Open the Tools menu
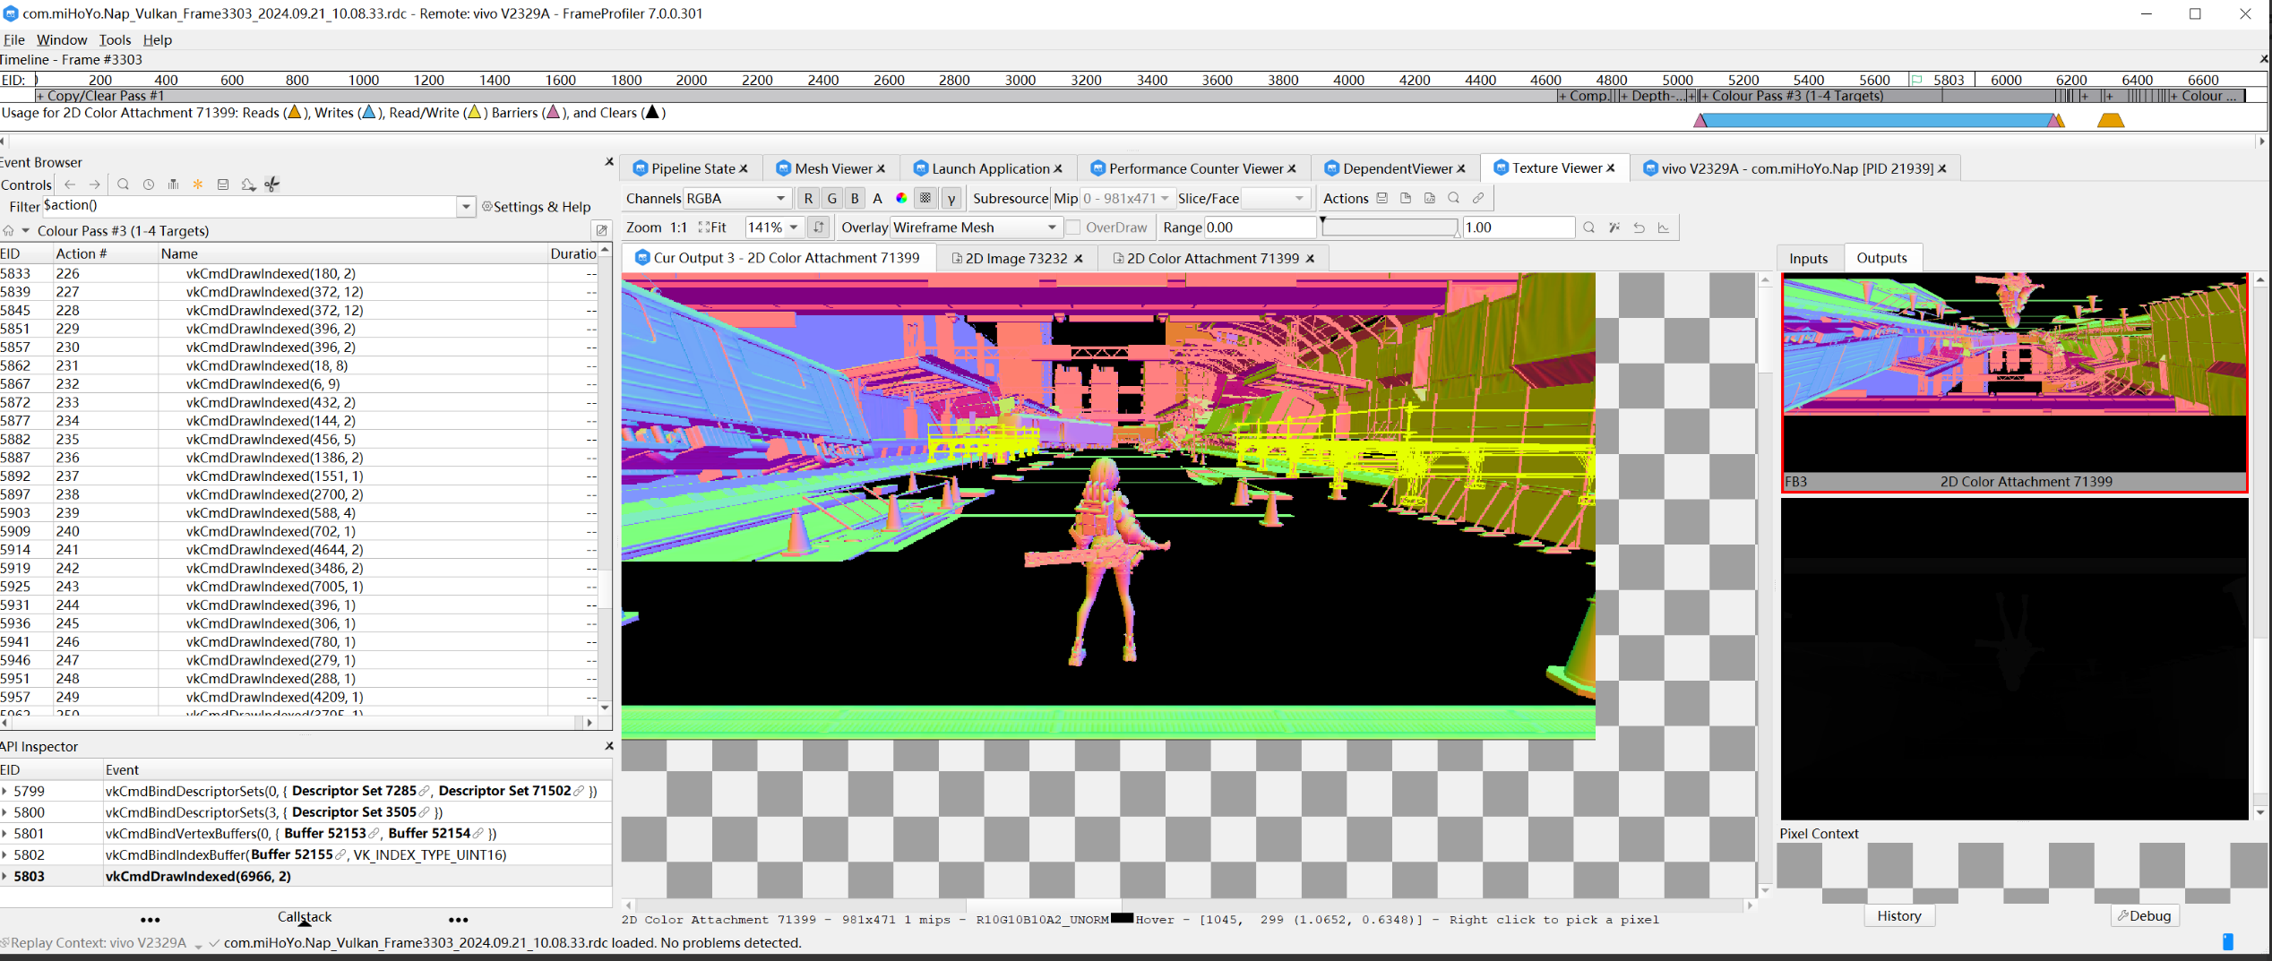Screen dimensions: 2272x961 tap(114, 39)
